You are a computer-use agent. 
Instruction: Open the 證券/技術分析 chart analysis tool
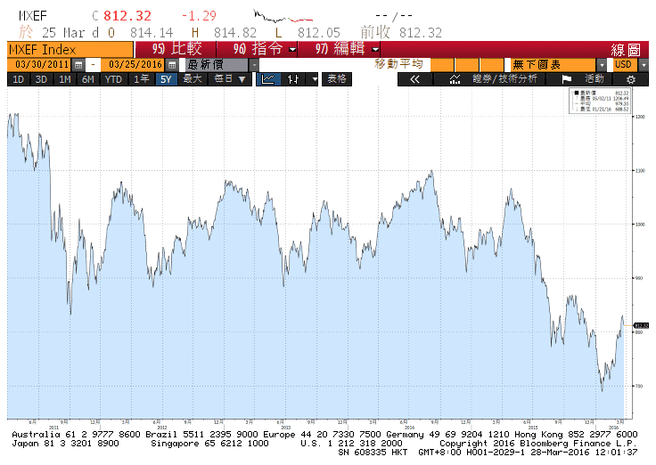point(493,79)
